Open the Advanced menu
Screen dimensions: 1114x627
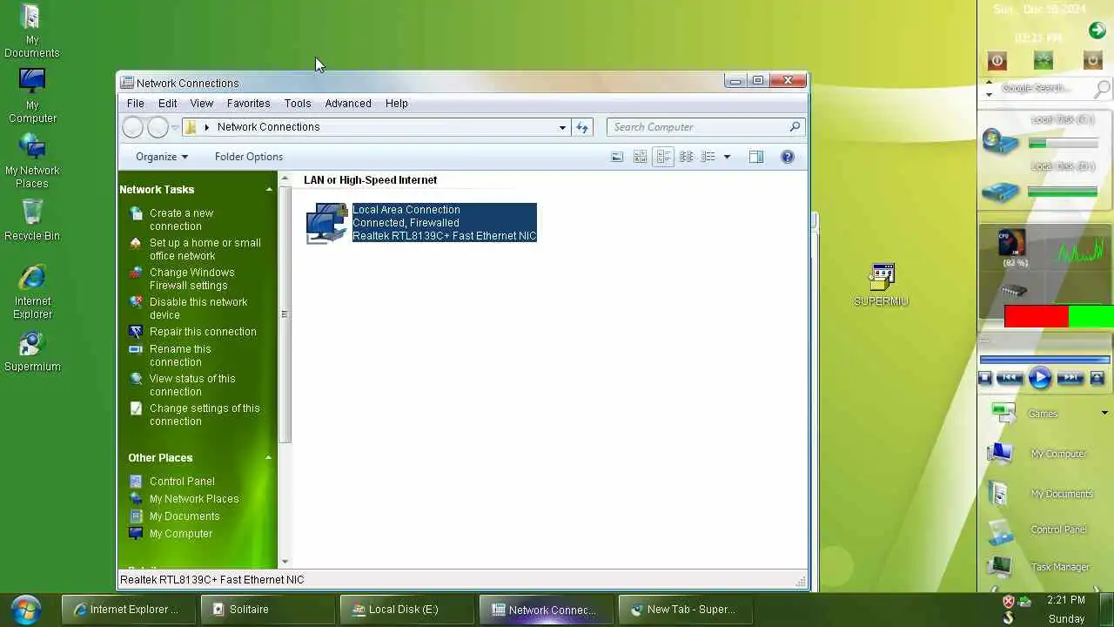(348, 103)
